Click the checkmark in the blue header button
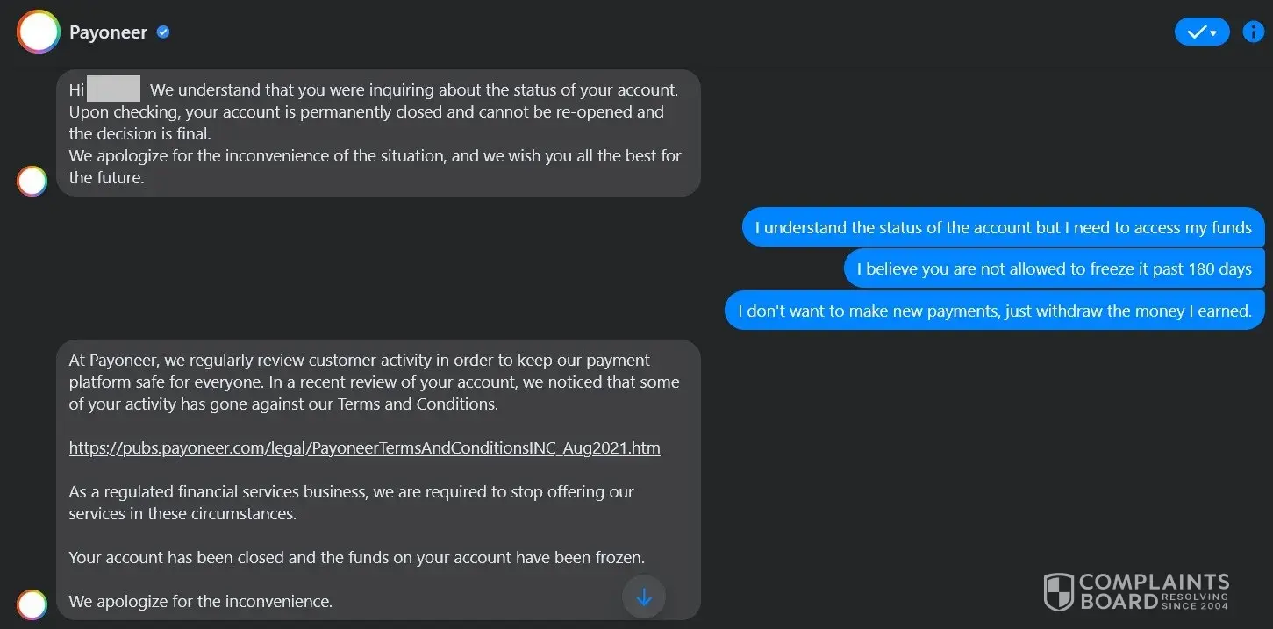Viewport: 1273px width, 629px height. (x=1196, y=32)
